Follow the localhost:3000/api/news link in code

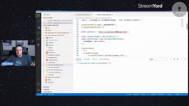[113, 32]
